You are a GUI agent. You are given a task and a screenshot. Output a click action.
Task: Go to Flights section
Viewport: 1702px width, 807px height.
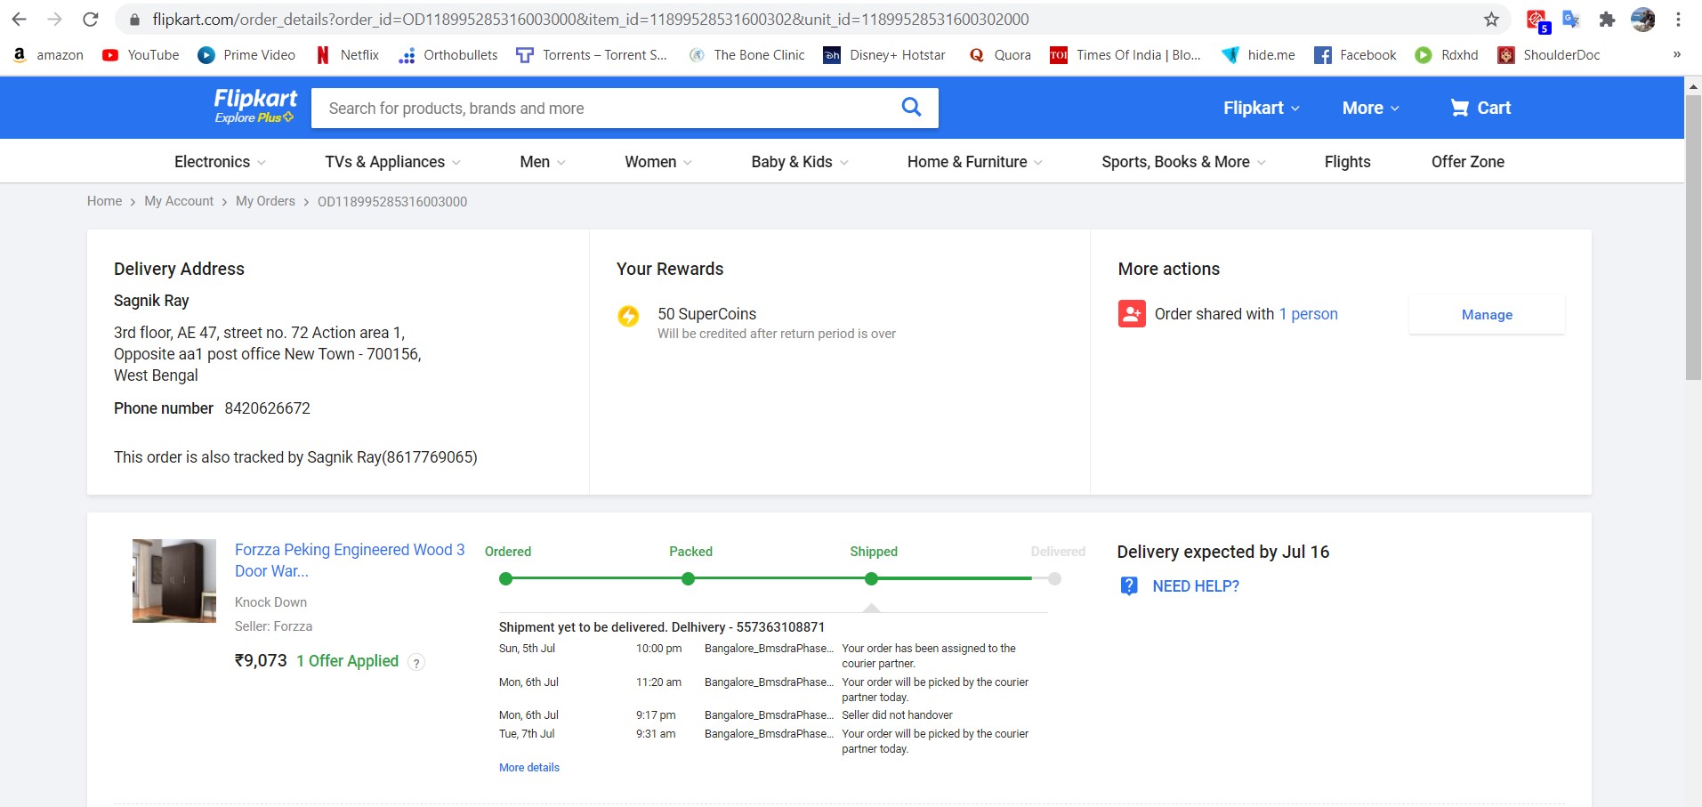point(1347,162)
